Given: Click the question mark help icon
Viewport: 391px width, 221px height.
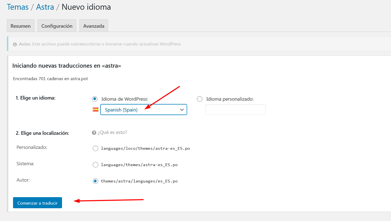Looking at the screenshot, I should [94, 133].
